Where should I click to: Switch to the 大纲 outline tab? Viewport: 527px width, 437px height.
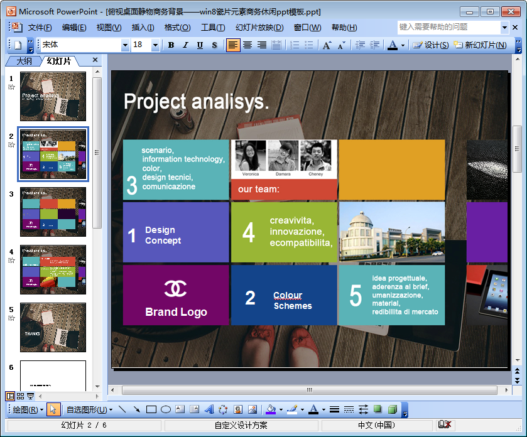(x=24, y=61)
